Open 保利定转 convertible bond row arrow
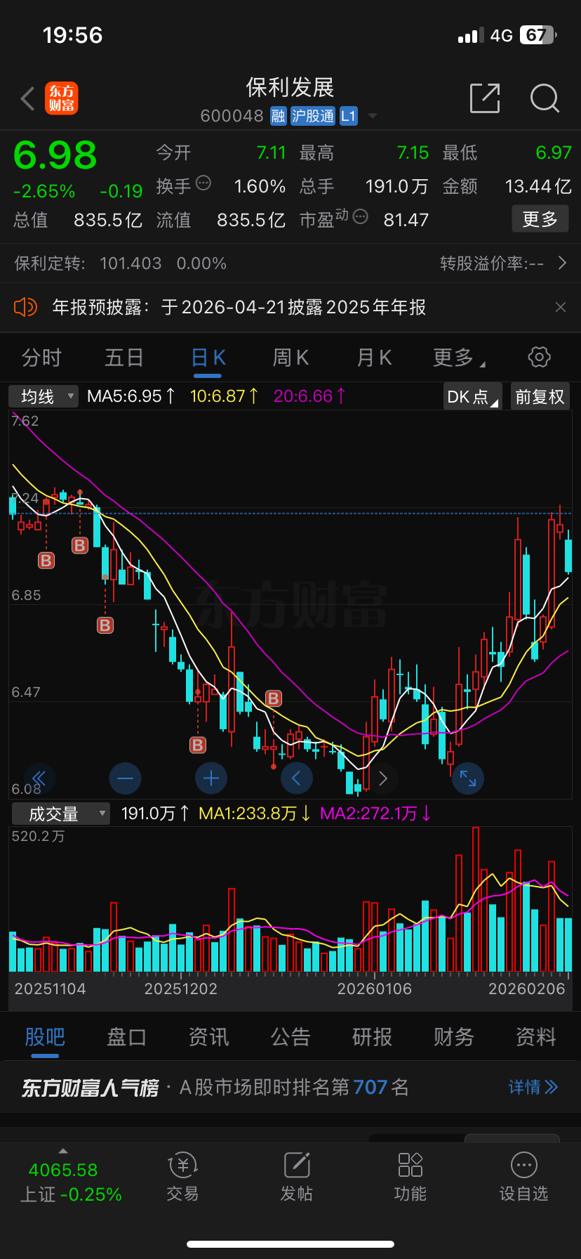This screenshot has height=1259, width=581. pyautogui.click(x=562, y=263)
